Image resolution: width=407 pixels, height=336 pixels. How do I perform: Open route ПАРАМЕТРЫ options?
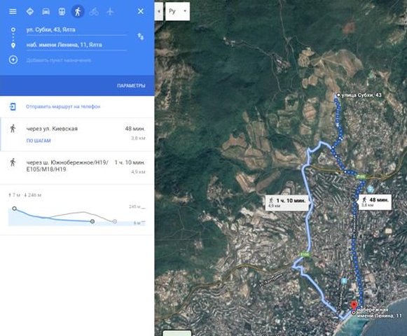(131, 85)
